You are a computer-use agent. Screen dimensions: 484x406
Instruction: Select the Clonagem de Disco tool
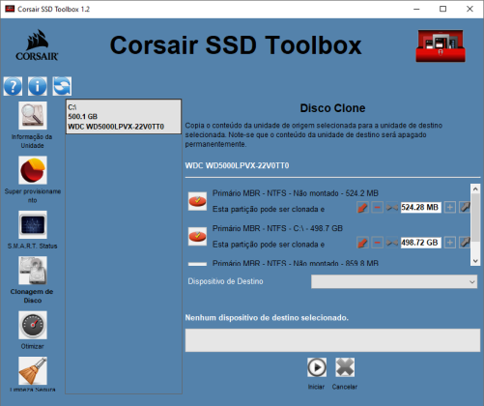pyautogui.click(x=33, y=271)
